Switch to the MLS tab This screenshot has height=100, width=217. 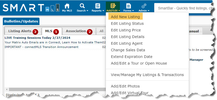click(x=52, y=31)
